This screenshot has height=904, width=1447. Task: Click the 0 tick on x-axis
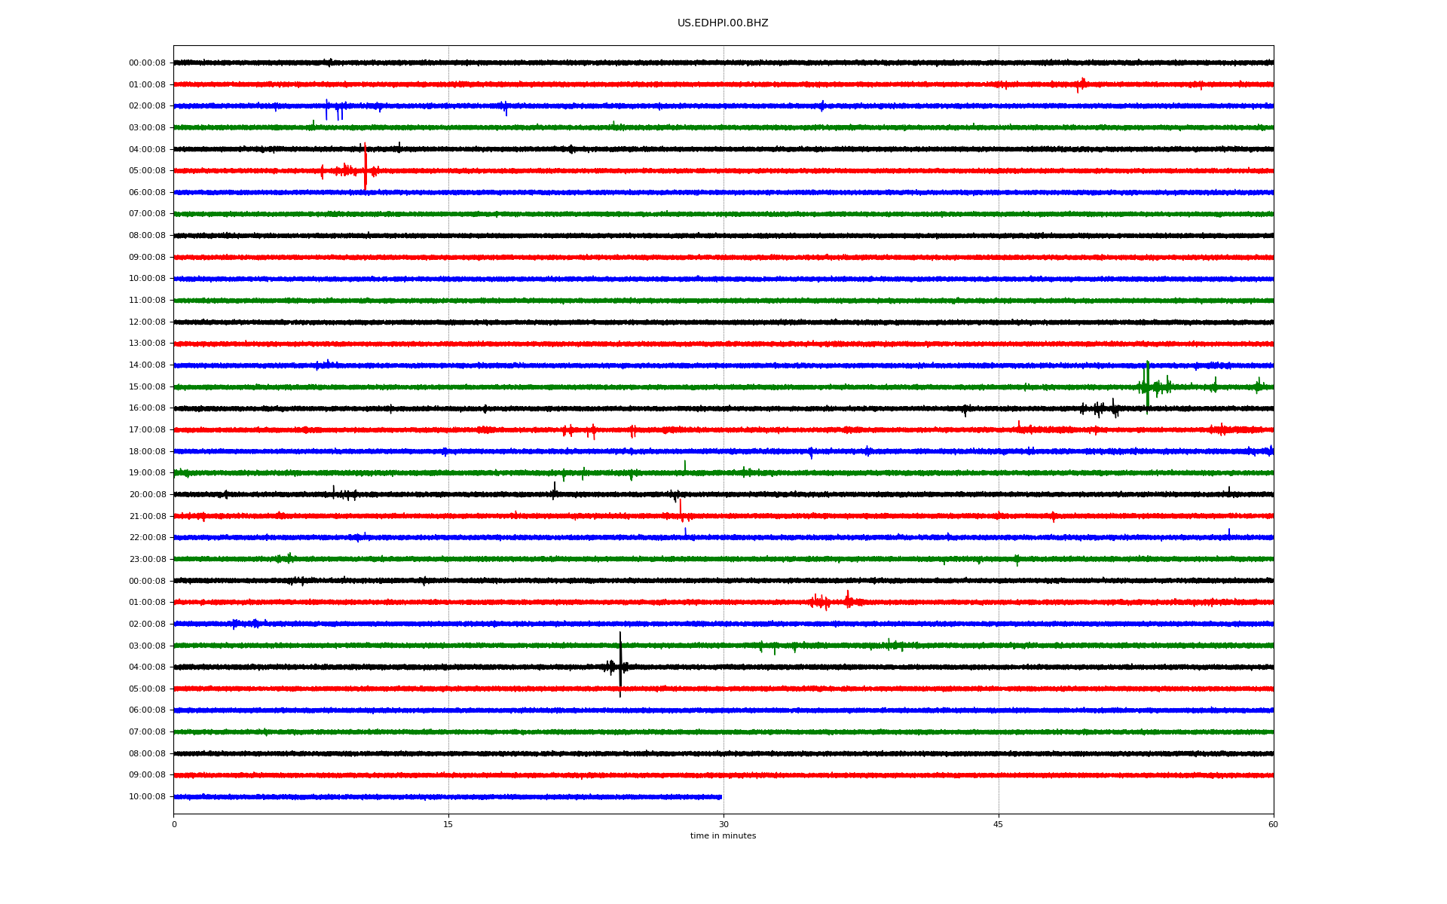tap(174, 824)
